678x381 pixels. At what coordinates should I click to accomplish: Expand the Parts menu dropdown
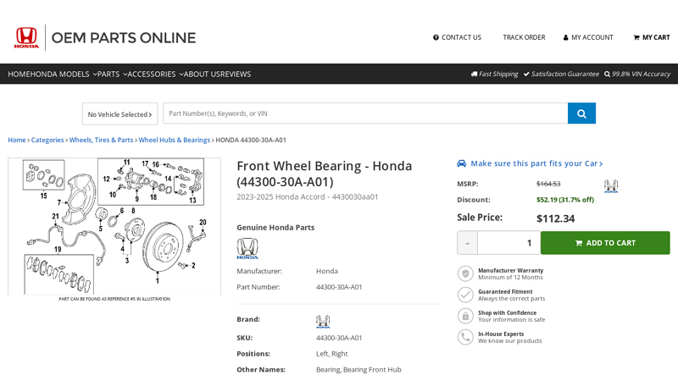coord(112,74)
